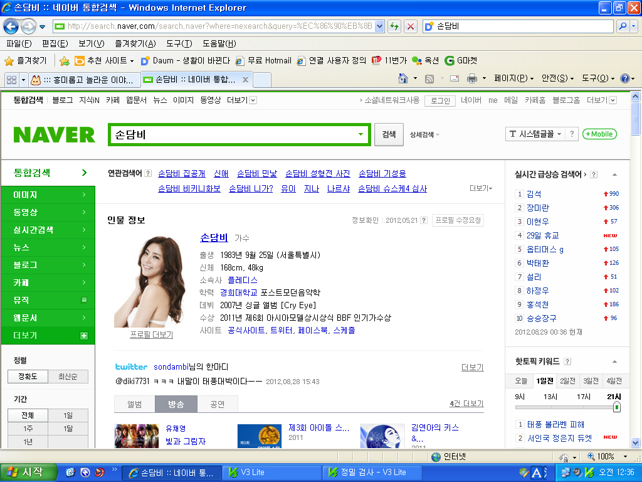Click the hot topic time slider handle
Image resolution: width=642 pixels, height=482 pixels.
pos(616,407)
